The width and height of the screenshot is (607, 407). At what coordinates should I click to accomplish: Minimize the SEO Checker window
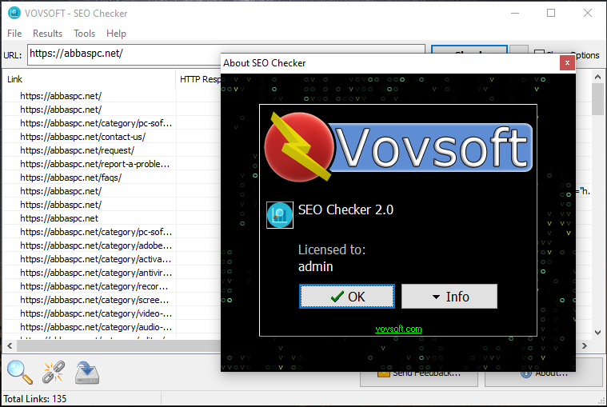point(515,13)
